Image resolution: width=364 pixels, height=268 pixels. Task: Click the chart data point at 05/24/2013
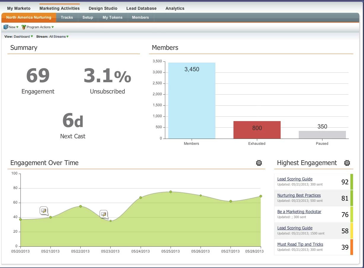coord(141,198)
